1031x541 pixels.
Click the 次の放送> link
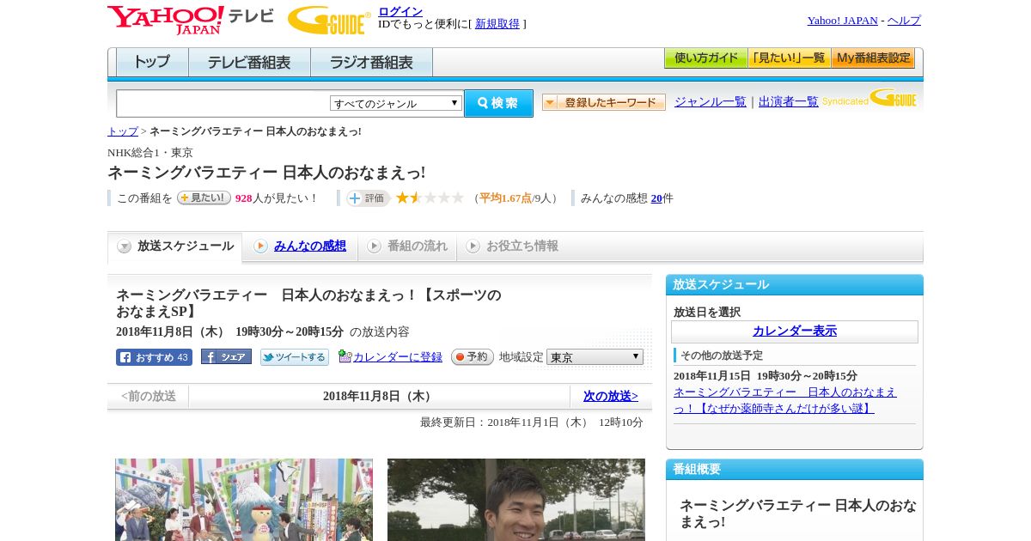(611, 396)
